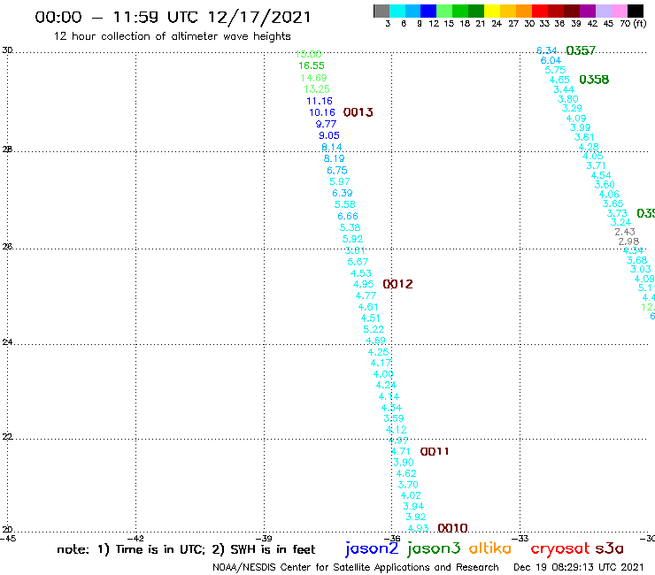Click the chart title date 12/17/2021
The image size is (655, 575).
pyautogui.click(x=259, y=17)
